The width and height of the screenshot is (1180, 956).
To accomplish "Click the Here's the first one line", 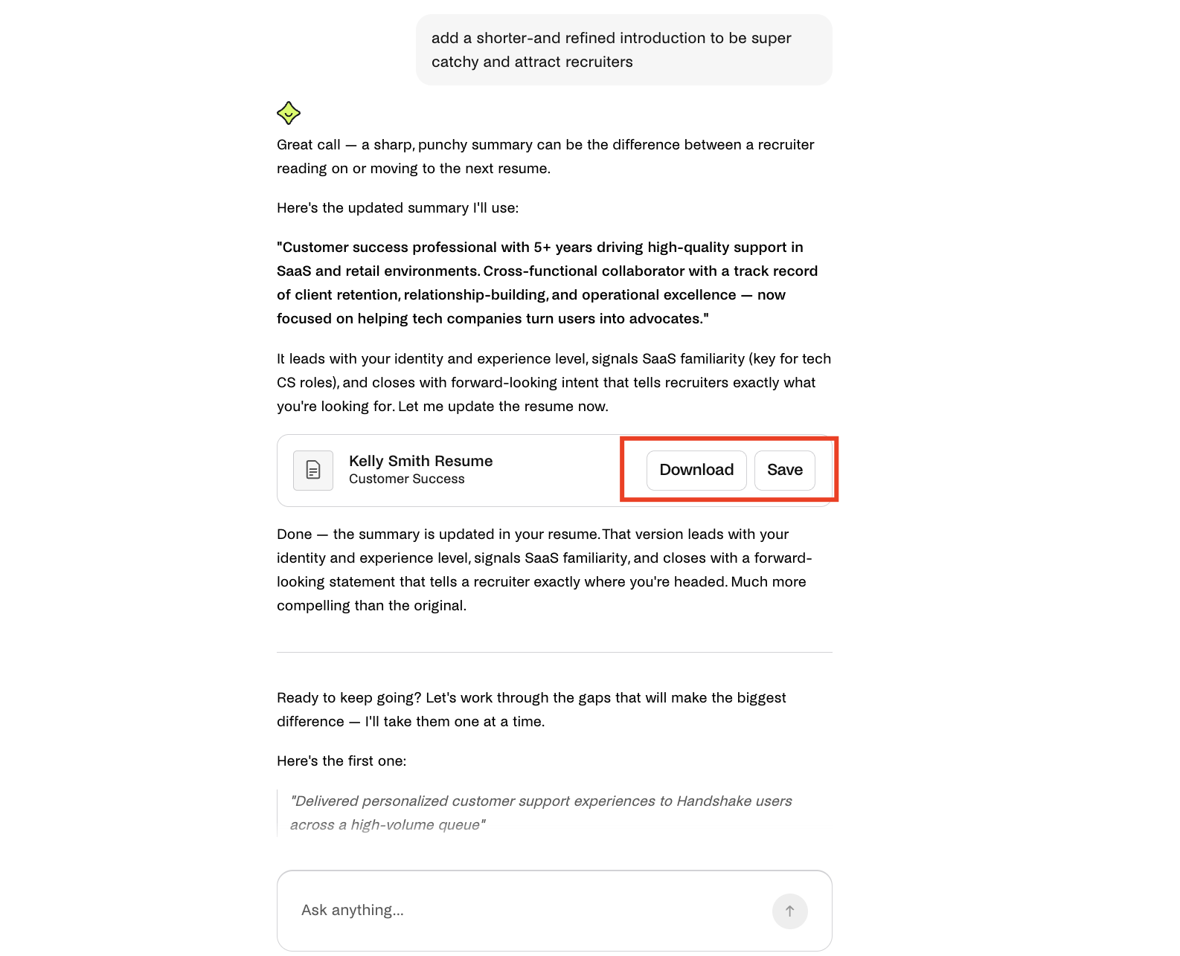I will (x=342, y=760).
